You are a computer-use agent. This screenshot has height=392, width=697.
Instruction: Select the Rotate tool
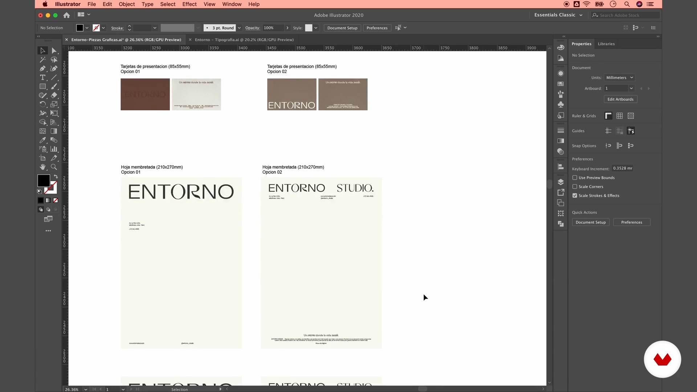[x=42, y=104]
